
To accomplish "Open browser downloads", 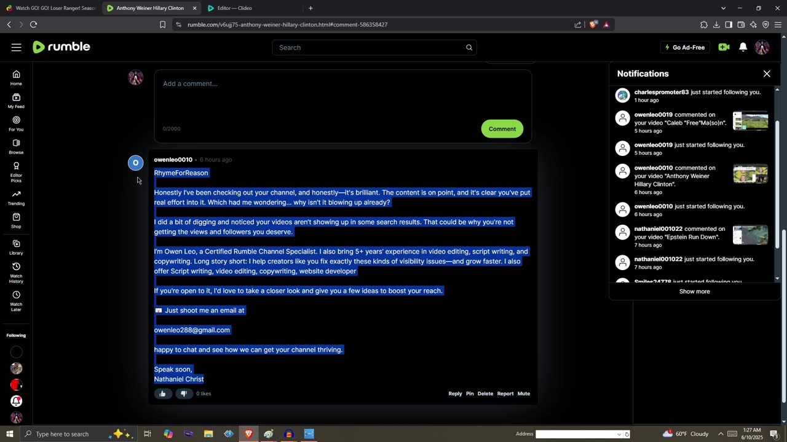I will [x=716, y=25].
